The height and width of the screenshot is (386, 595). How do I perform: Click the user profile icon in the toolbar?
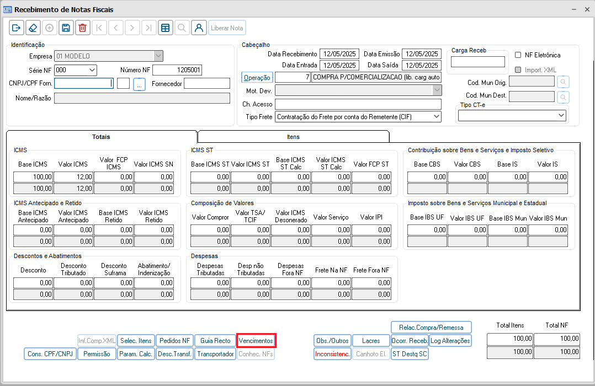[x=199, y=28]
